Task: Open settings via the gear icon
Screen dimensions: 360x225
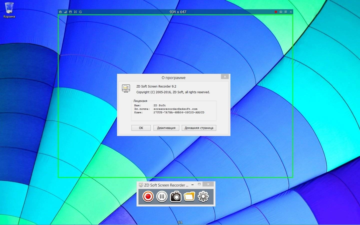Action: pyautogui.click(x=203, y=196)
